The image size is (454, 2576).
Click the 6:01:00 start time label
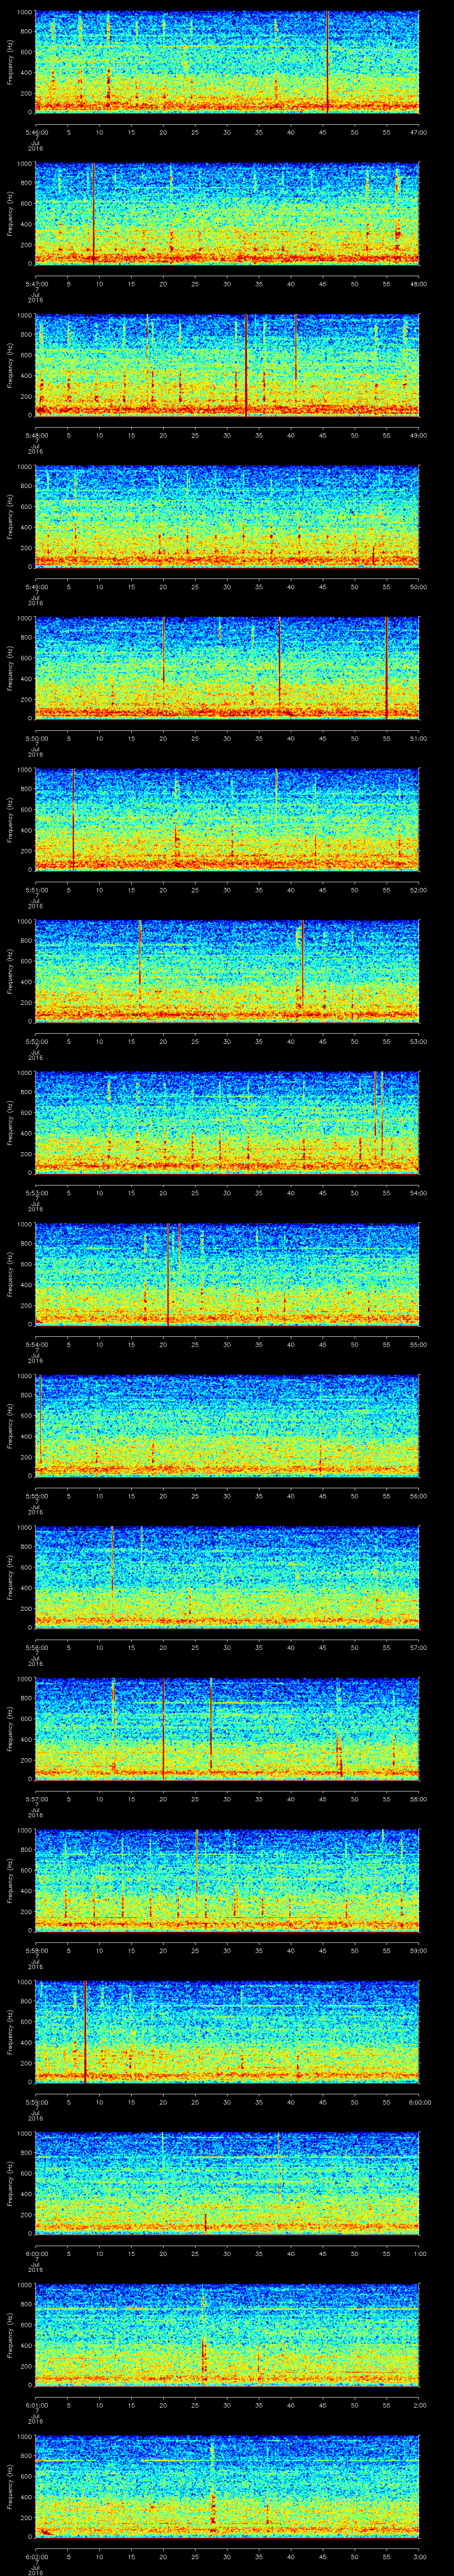pos(35,2405)
